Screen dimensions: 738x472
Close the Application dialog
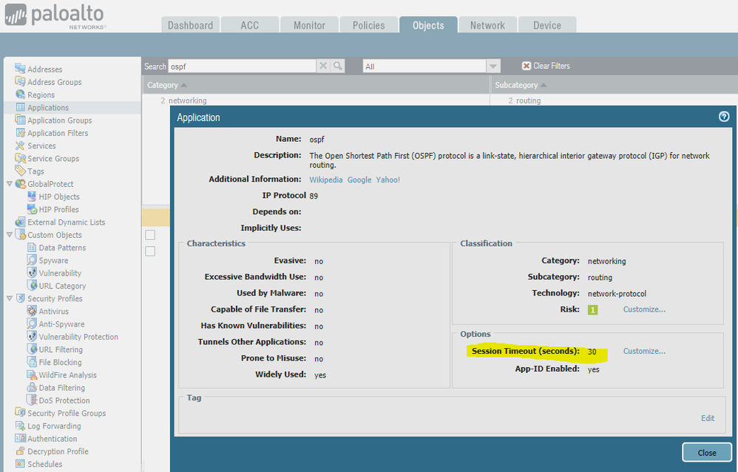(706, 453)
